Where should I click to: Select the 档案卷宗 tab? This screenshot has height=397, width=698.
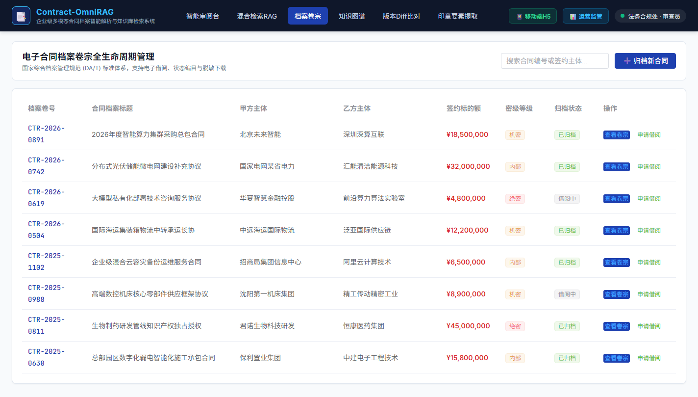(308, 16)
